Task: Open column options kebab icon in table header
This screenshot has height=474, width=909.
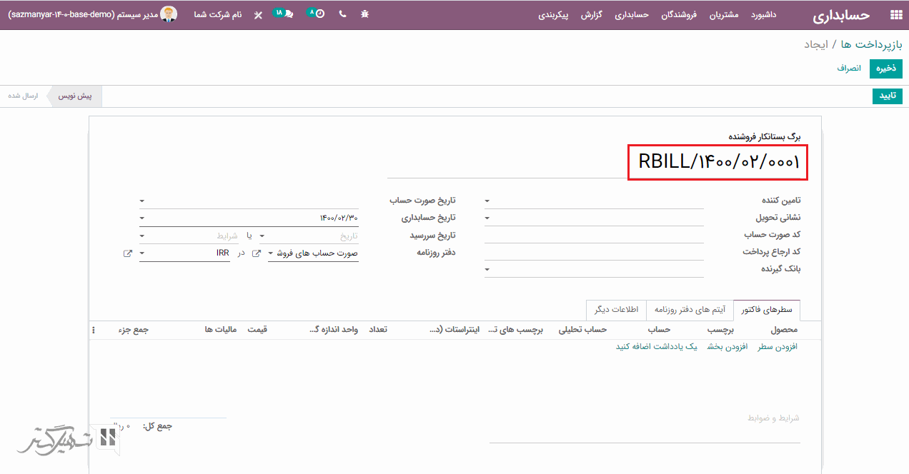Action: pos(93,330)
